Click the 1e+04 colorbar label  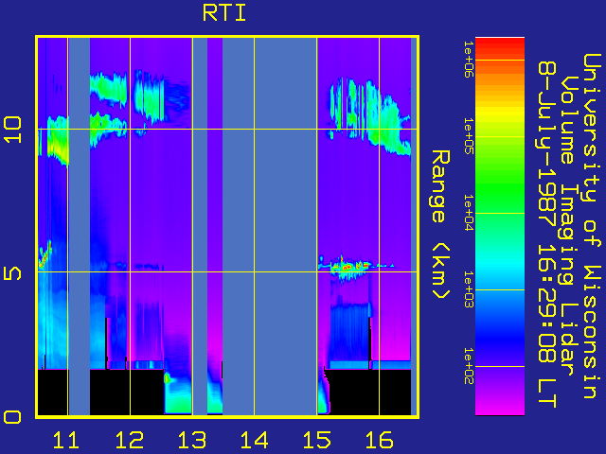pos(468,213)
